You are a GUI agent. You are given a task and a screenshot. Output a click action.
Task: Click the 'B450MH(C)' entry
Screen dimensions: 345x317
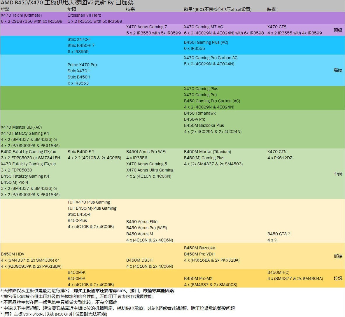point(278,273)
